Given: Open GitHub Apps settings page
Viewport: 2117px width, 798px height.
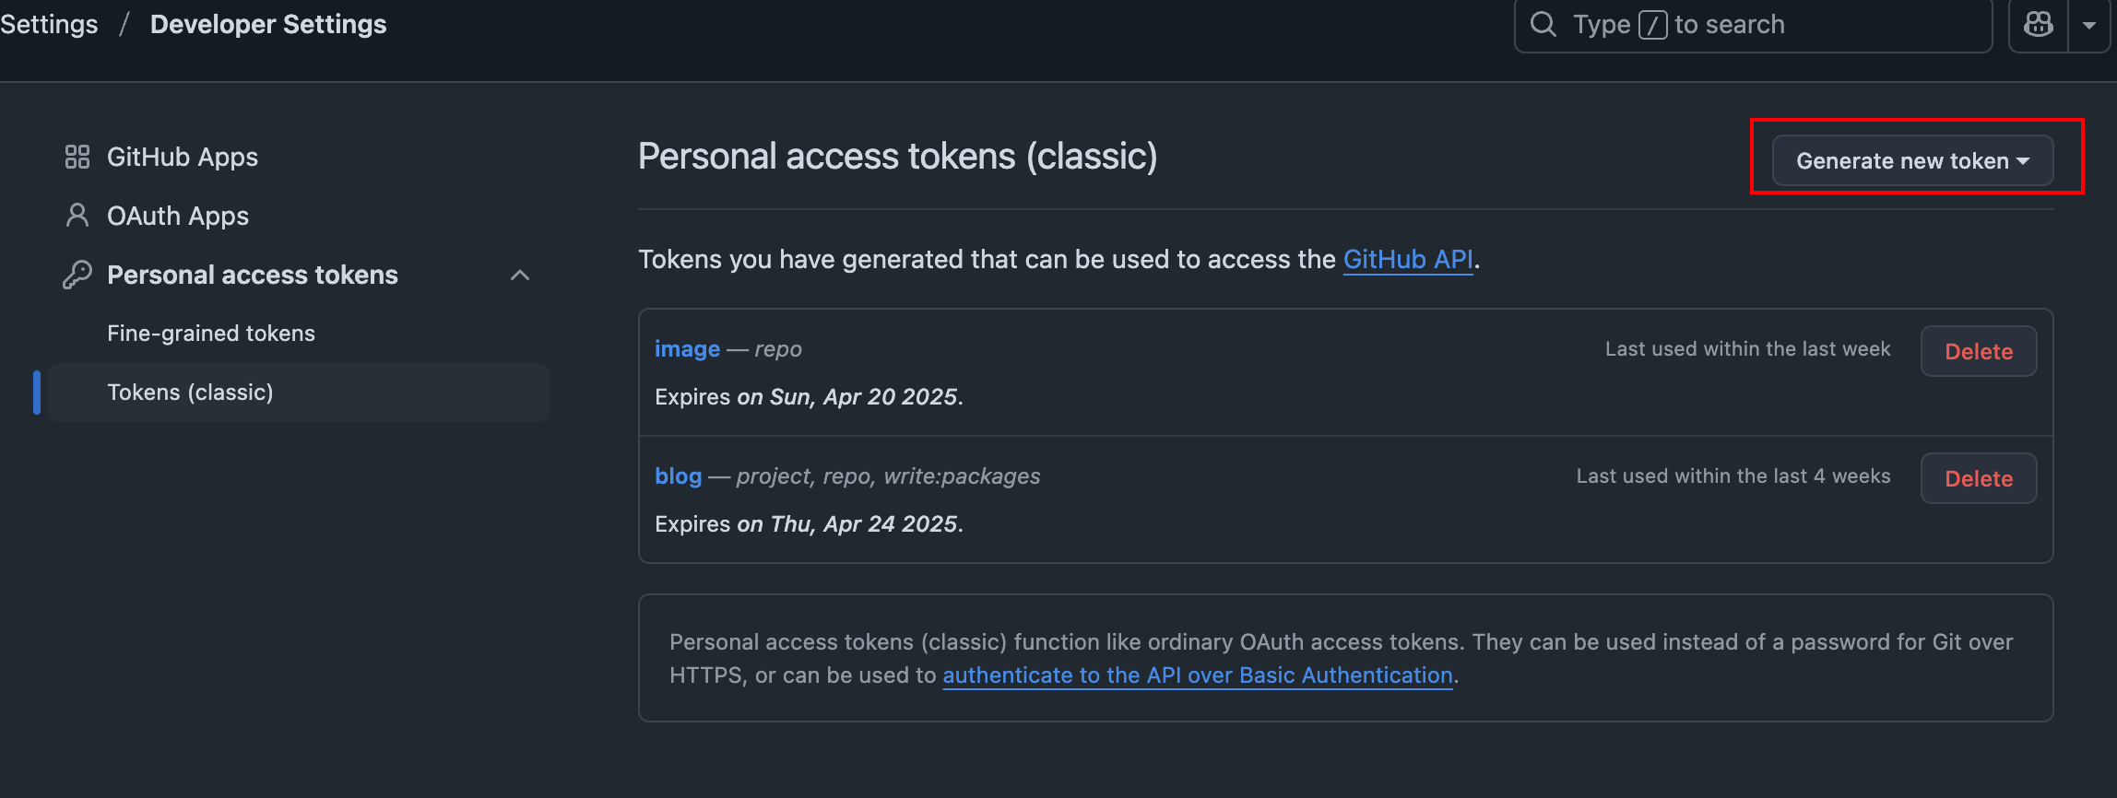Looking at the screenshot, I should [183, 157].
